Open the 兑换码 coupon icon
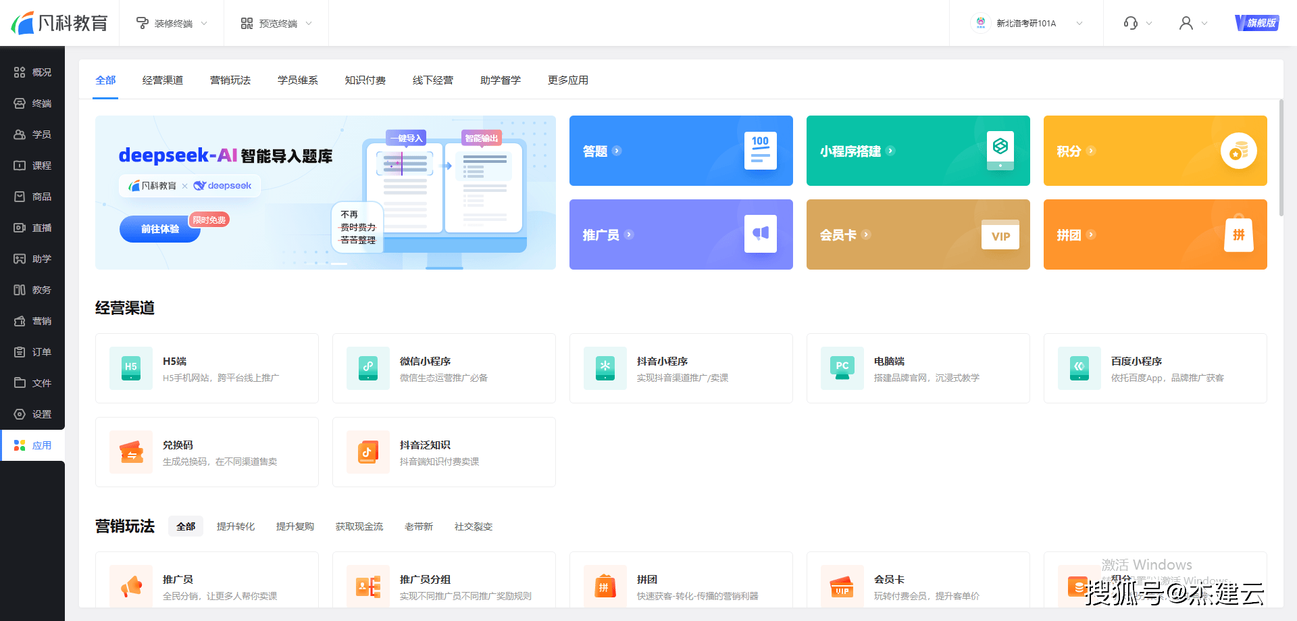Viewport: 1297px width, 621px height. tap(131, 452)
